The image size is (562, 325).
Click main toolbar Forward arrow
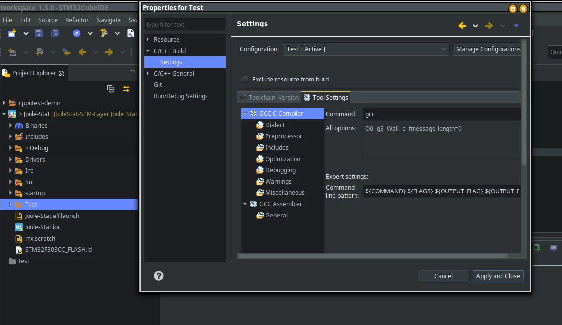[x=109, y=52]
